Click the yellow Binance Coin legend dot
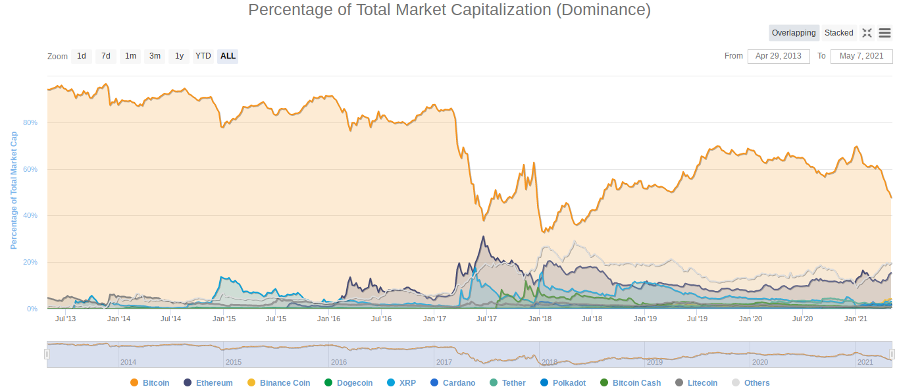Image resolution: width=897 pixels, height=391 pixels. (251, 382)
